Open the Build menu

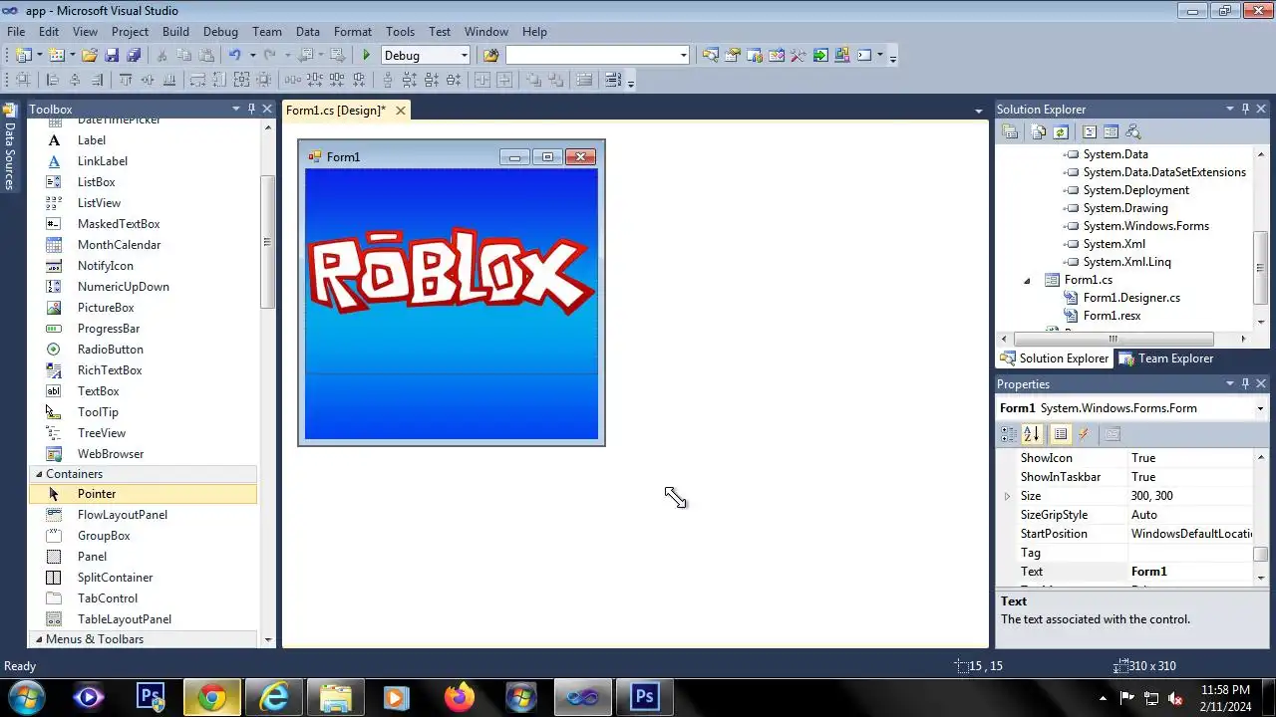click(x=175, y=32)
